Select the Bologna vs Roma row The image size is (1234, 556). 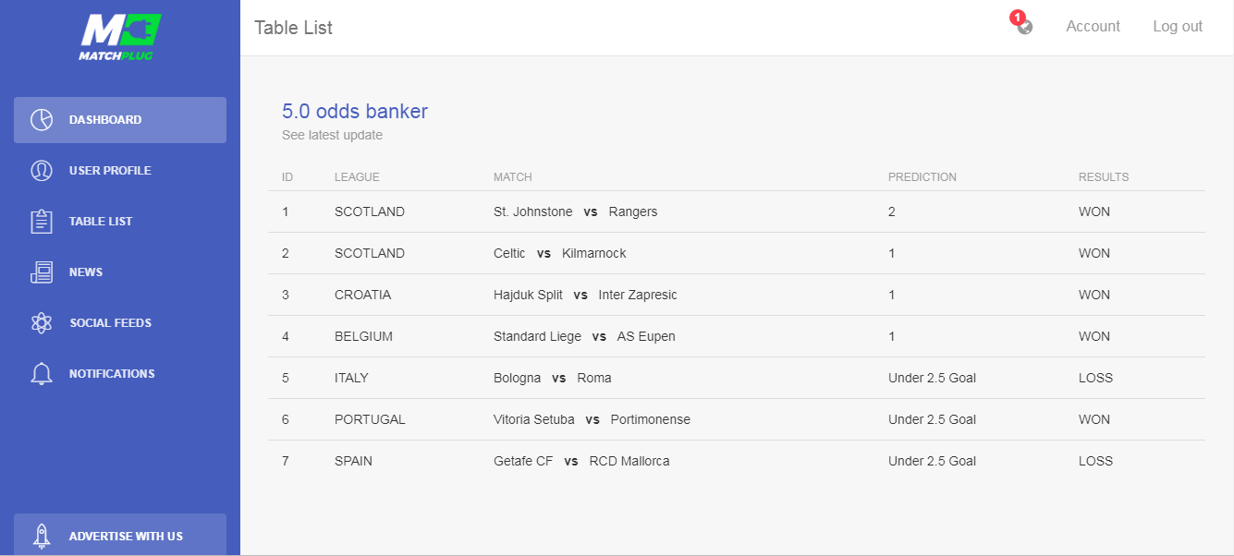point(552,378)
